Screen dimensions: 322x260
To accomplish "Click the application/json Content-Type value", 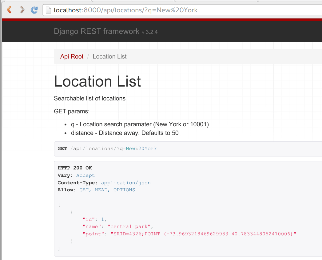I will pyautogui.click(x=126, y=183).
